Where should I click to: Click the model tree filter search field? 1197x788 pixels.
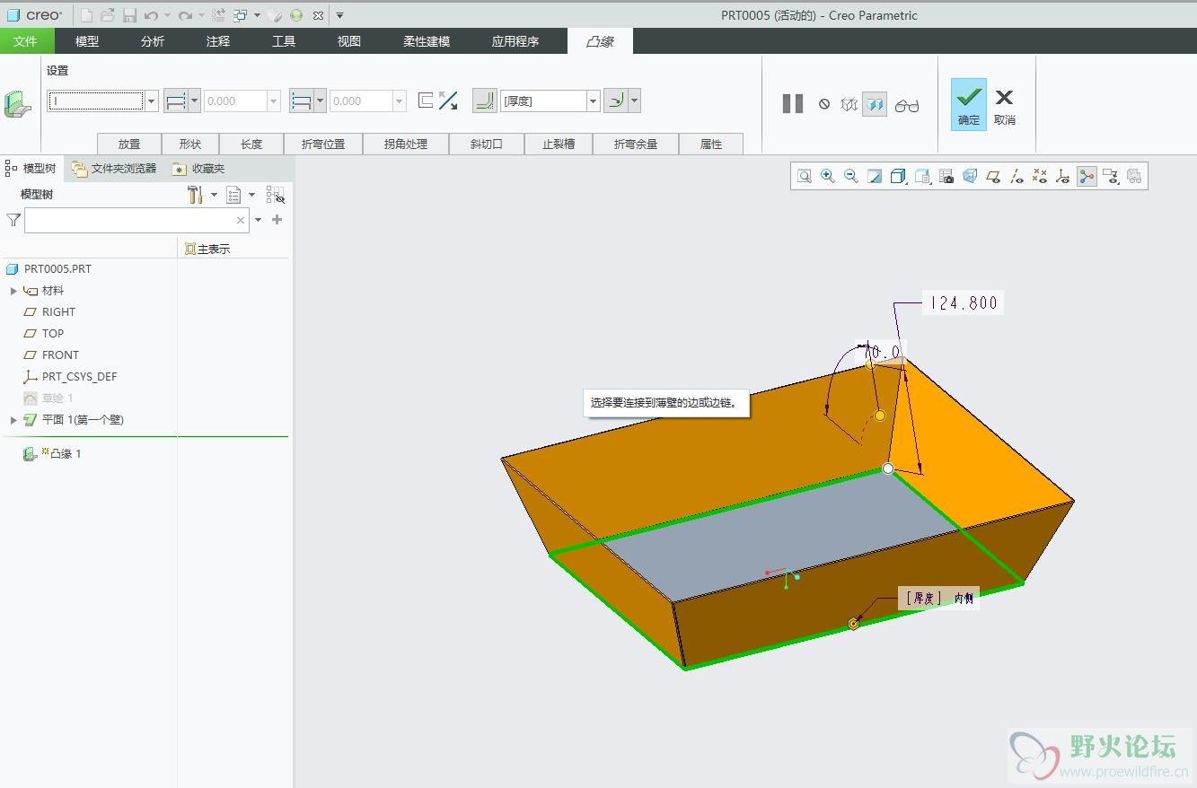(x=131, y=220)
